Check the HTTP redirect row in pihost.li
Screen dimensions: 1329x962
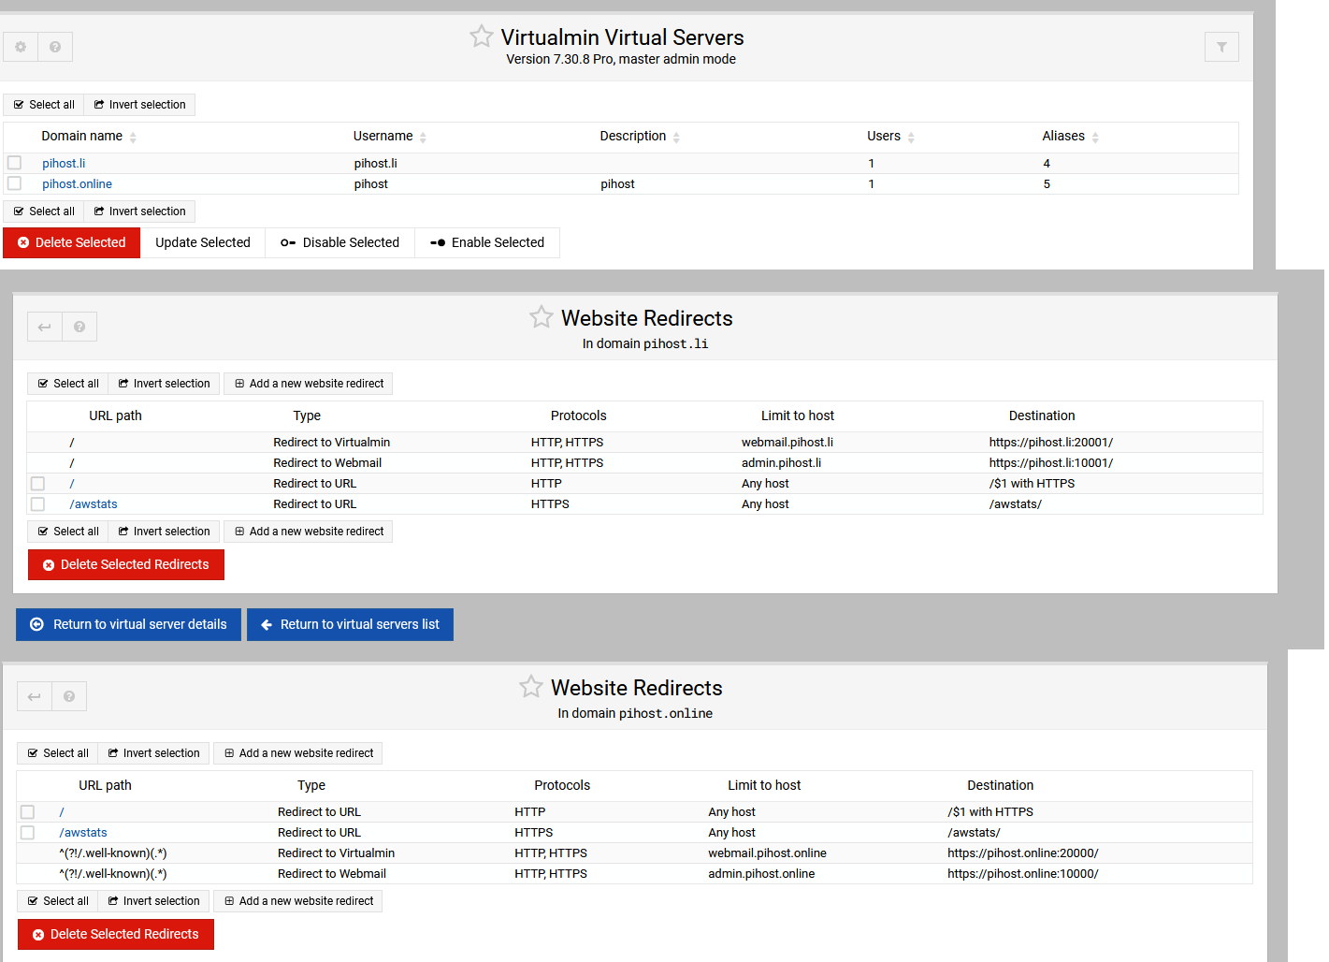[38, 484]
